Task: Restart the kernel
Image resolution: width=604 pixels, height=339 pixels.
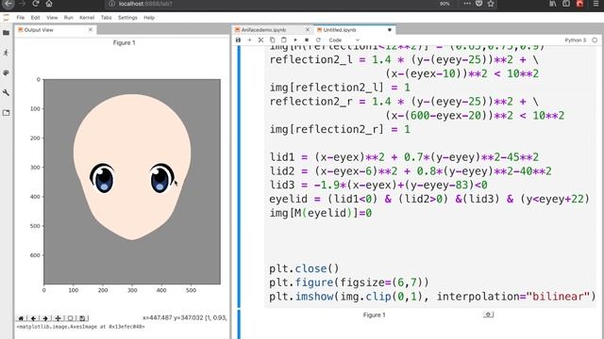Action: click(318, 40)
